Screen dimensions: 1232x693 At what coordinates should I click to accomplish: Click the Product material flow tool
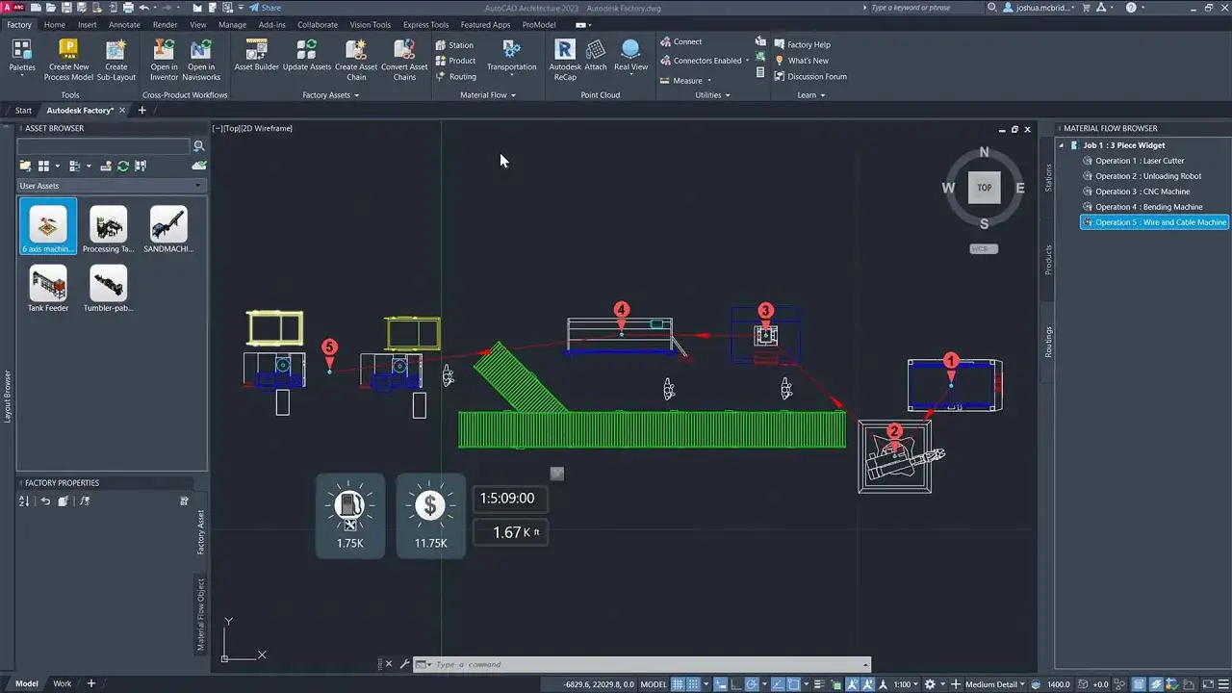pyautogui.click(x=454, y=61)
